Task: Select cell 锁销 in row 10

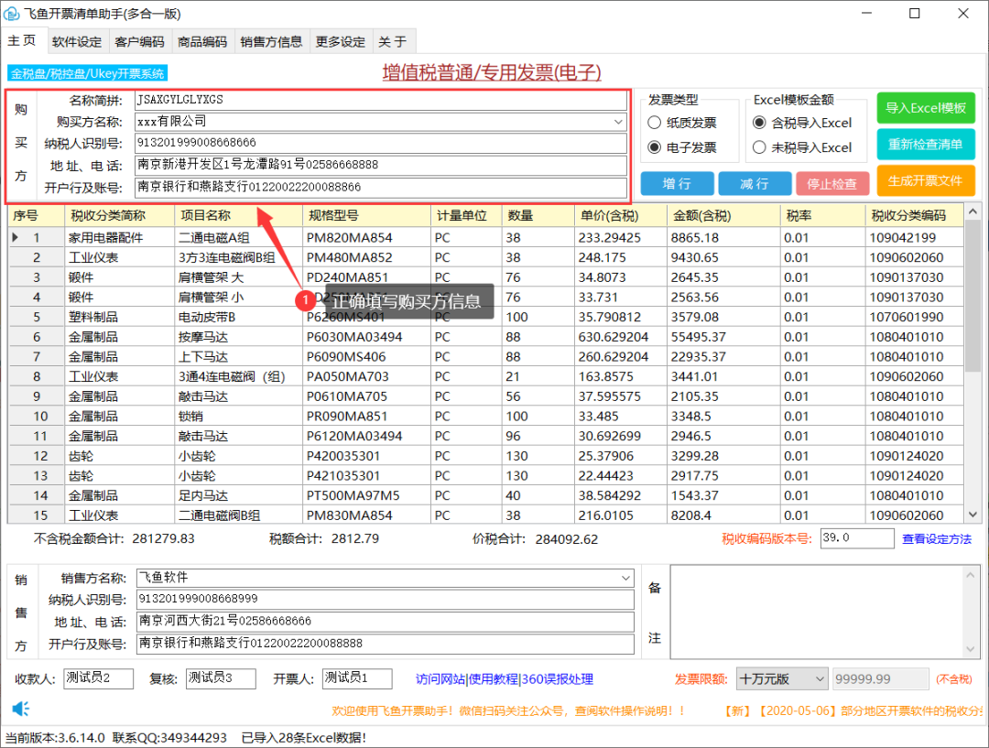Action: 238,417
